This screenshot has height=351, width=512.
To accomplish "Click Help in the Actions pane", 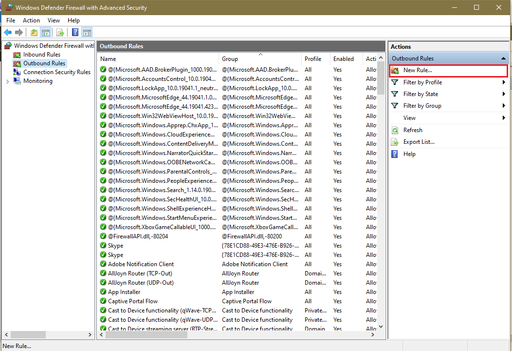I will pos(409,154).
